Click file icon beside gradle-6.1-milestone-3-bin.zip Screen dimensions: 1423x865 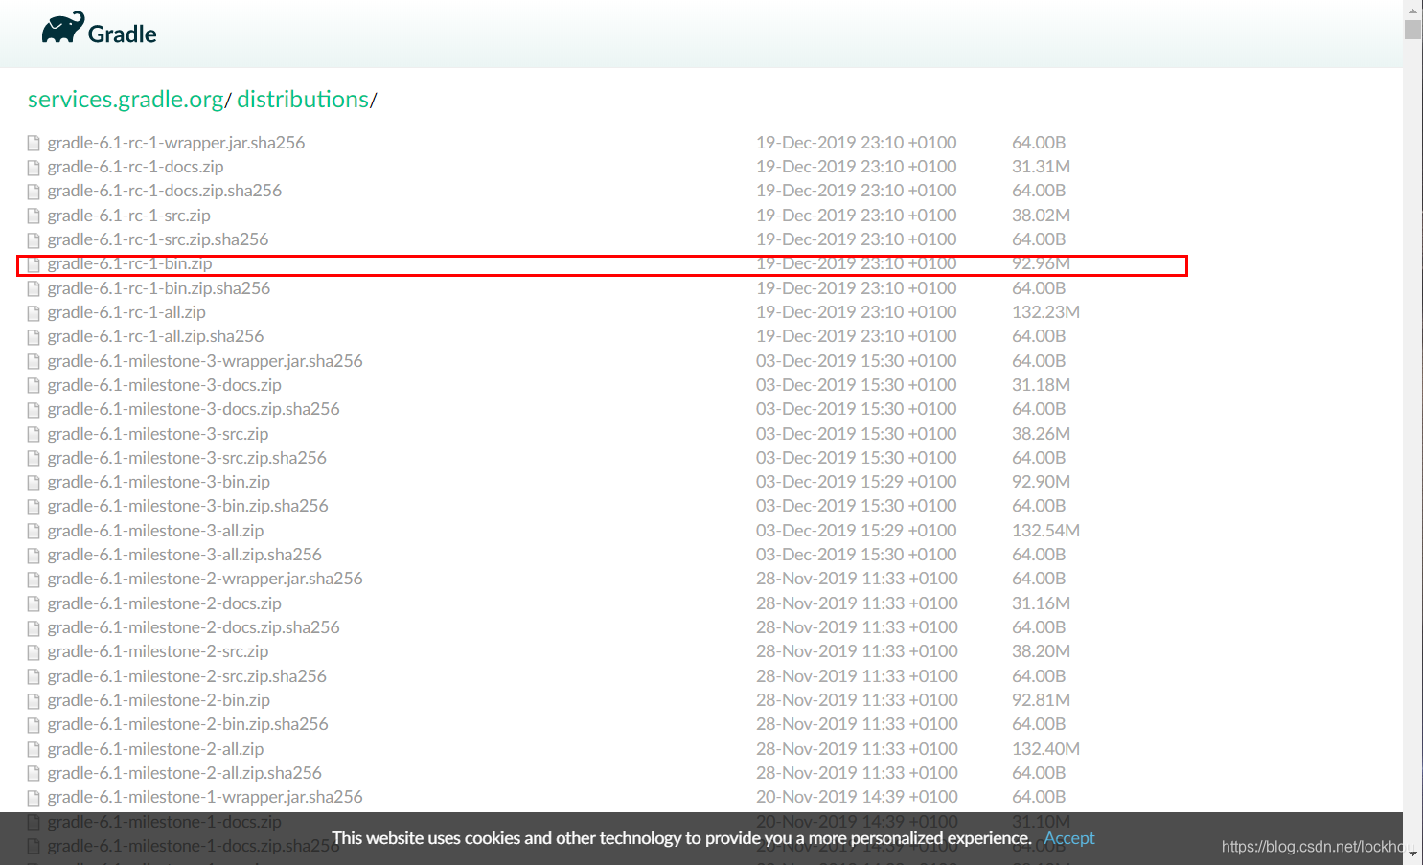34,483
